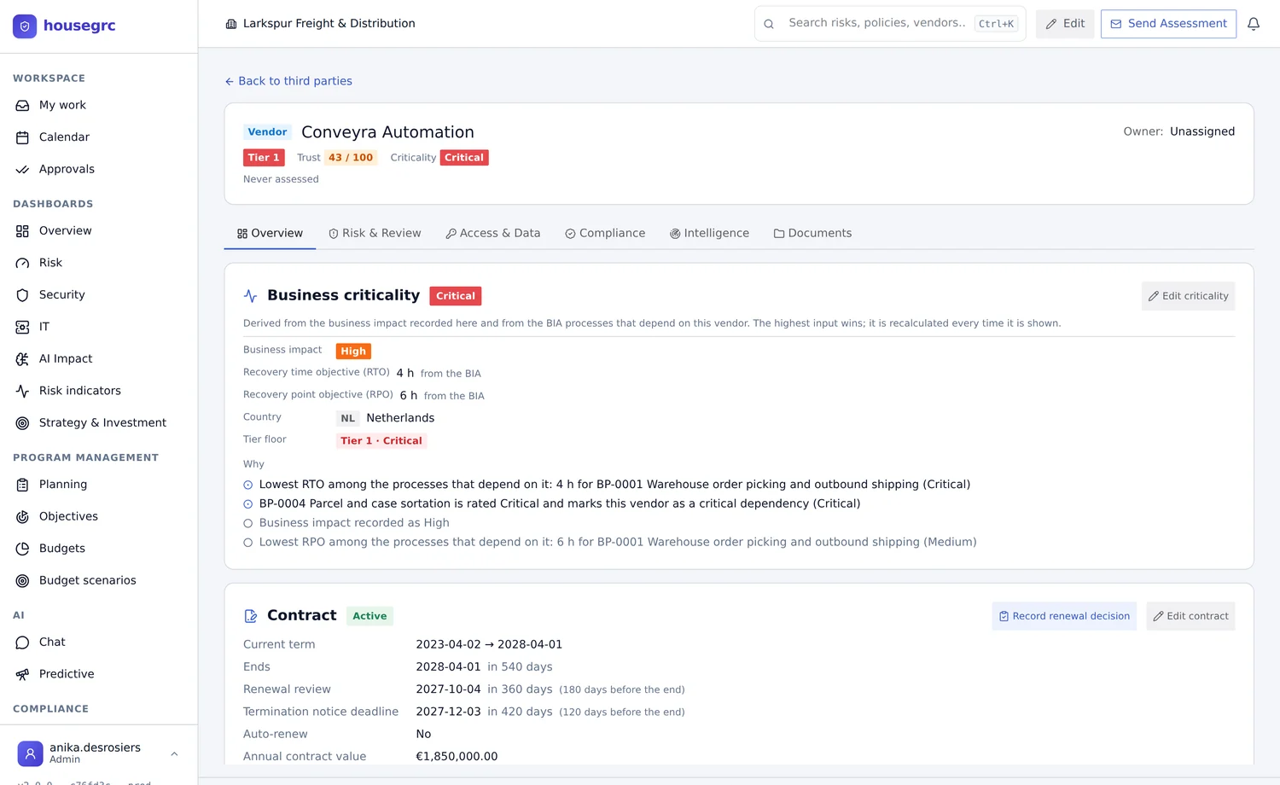Click the Unassigned owner value
The width and height of the screenshot is (1280, 785).
pyautogui.click(x=1202, y=131)
